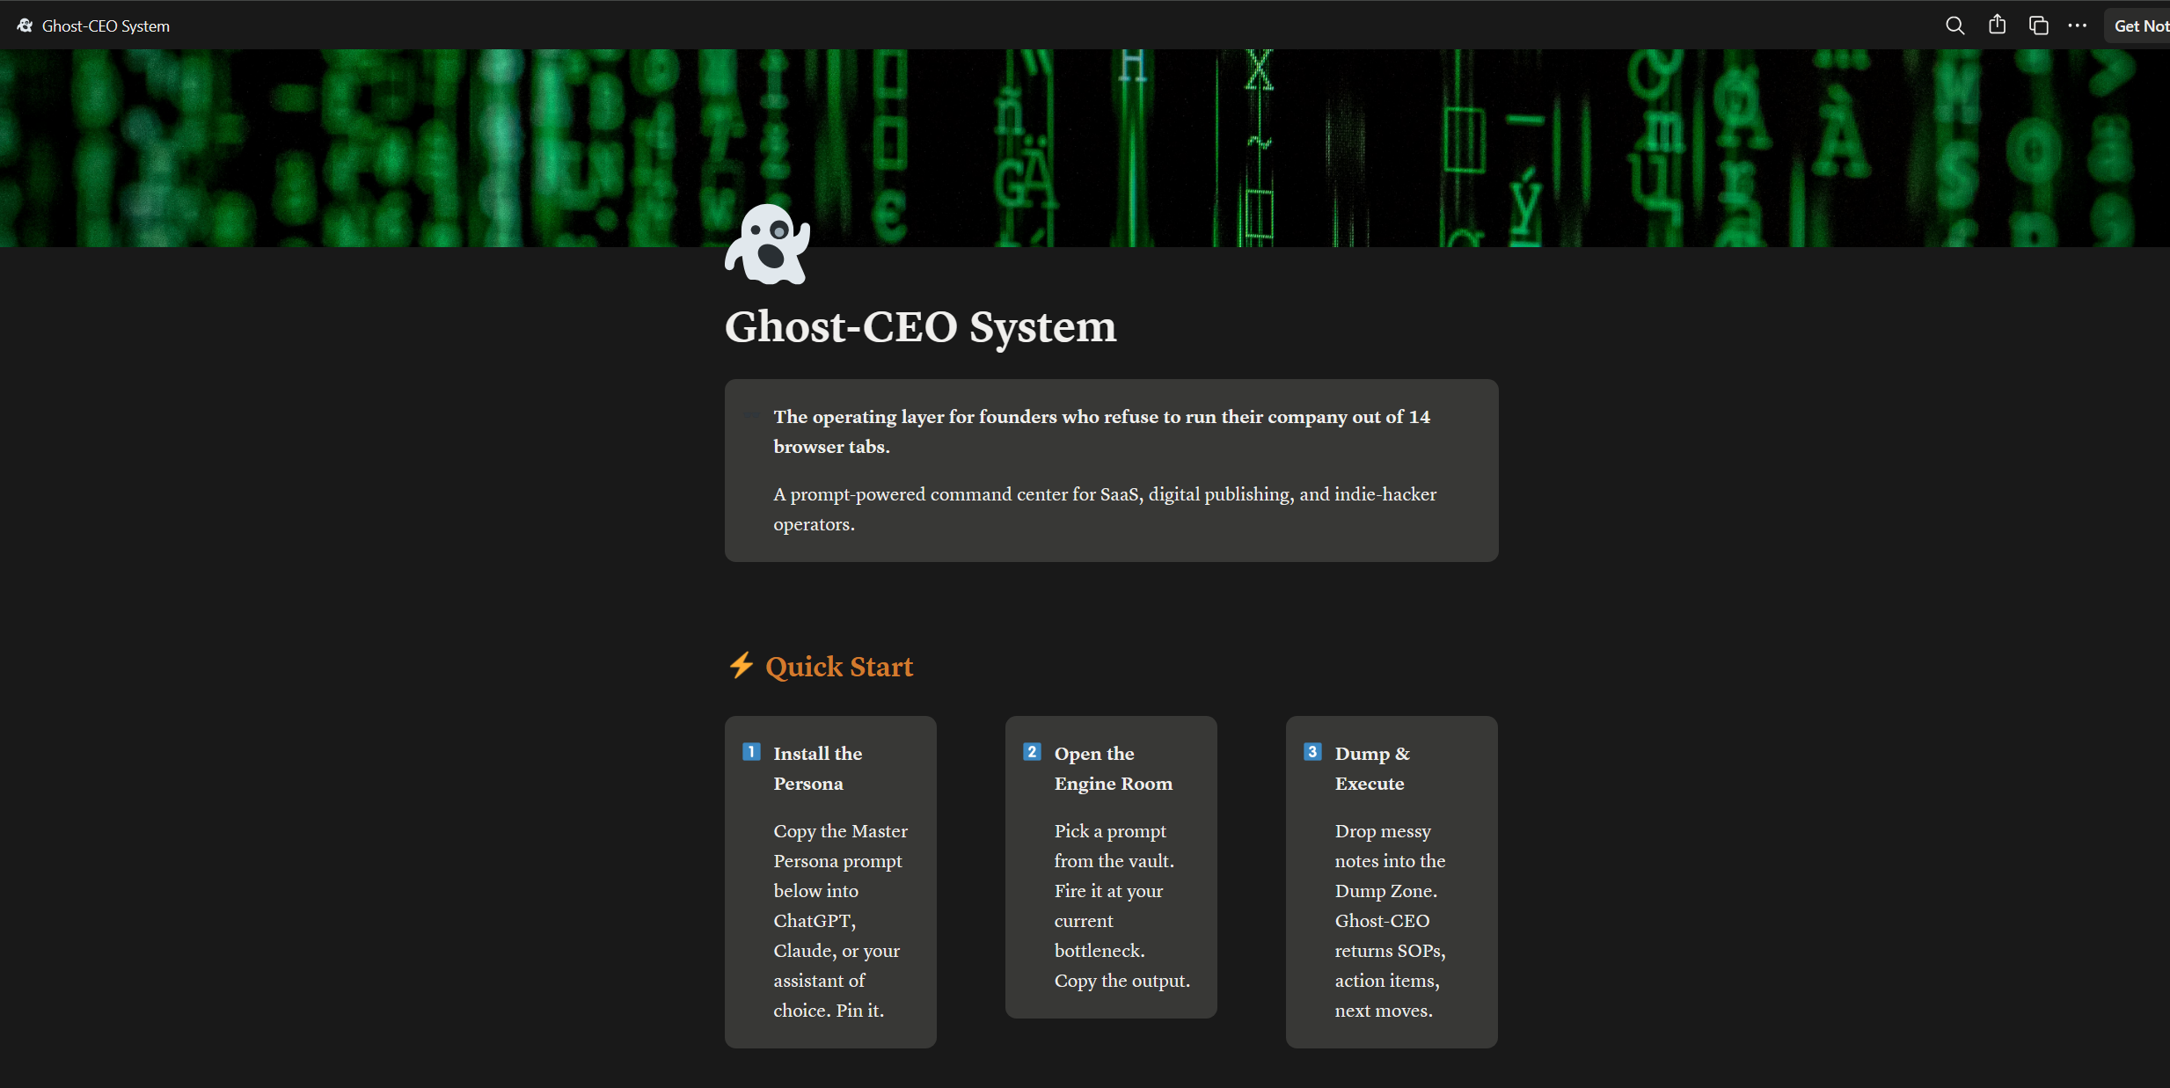Screen dimensions: 2170x1088
Task: Select the duplicate page icon
Action: (2037, 25)
